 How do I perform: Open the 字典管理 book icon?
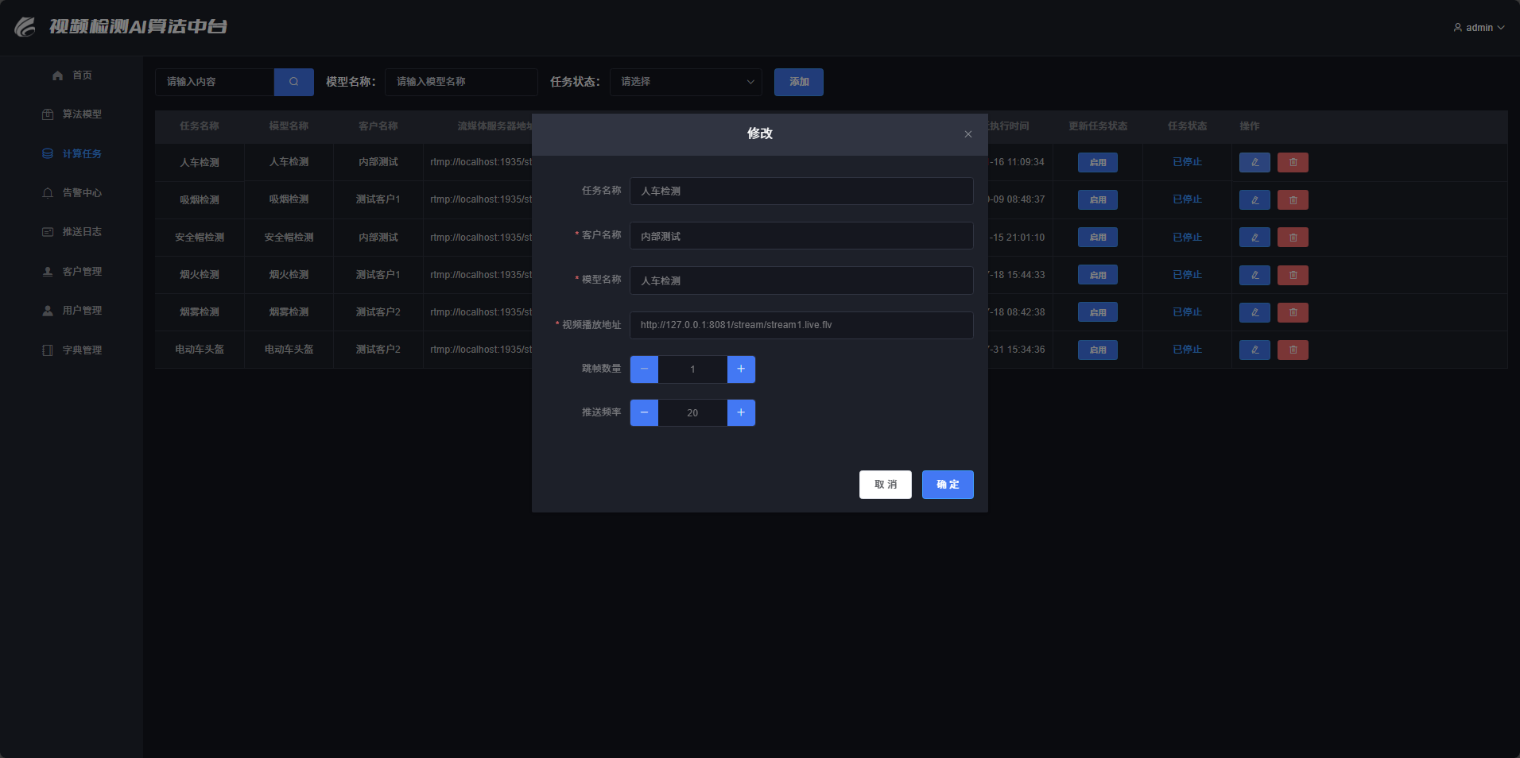click(x=48, y=349)
